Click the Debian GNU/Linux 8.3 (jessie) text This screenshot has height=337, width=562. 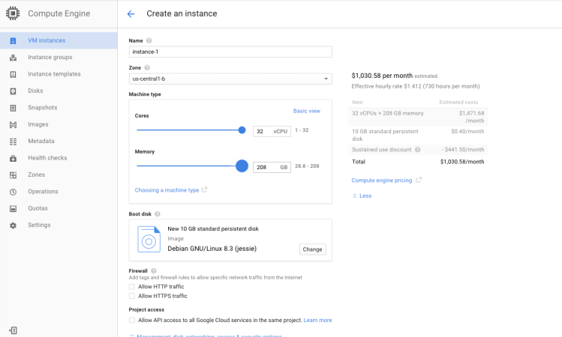point(212,249)
